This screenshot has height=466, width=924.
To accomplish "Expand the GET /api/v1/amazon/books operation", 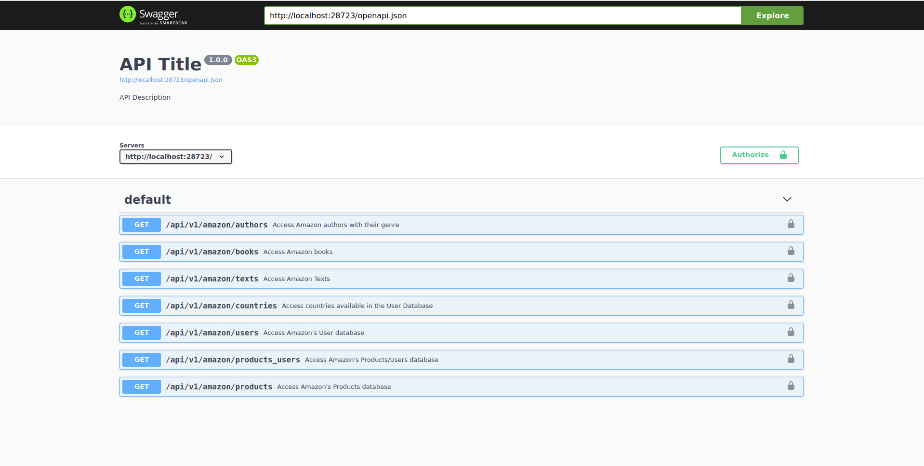I will (x=212, y=252).
